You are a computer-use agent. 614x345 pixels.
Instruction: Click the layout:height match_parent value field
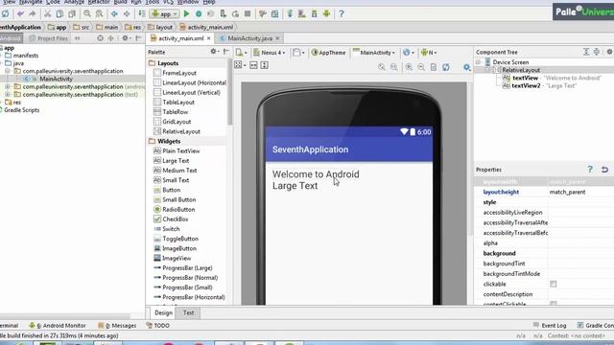click(580, 192)
